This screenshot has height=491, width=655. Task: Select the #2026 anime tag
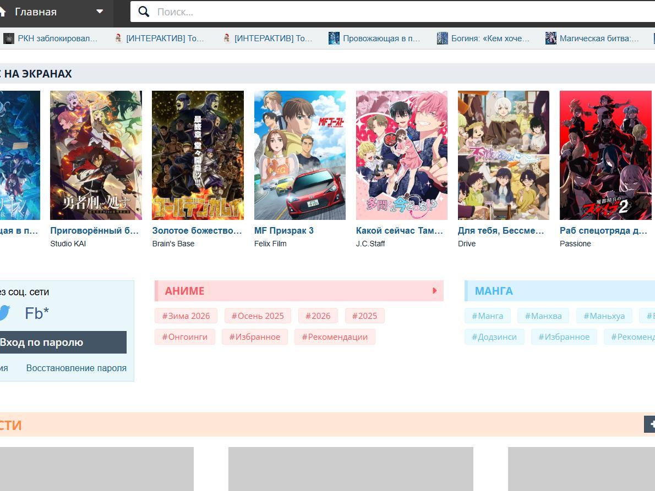coord(318,316)
